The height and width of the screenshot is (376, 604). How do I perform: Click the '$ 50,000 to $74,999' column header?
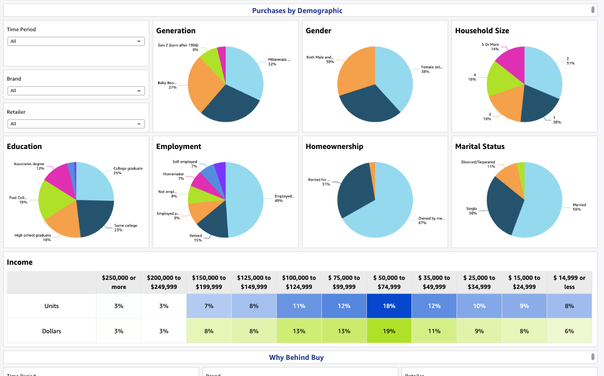pyautogui.click(x=389, y=282)
